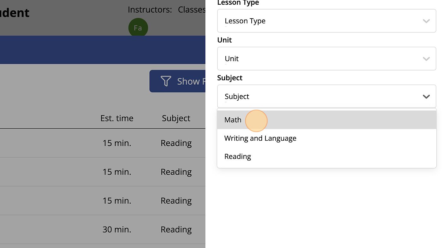442x248 pixels.
Task: Collapse the Subject dropdown chevron
Action: [426, 97]
